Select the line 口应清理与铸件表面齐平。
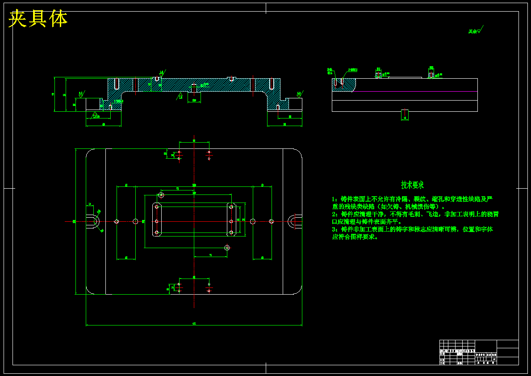 367,222
